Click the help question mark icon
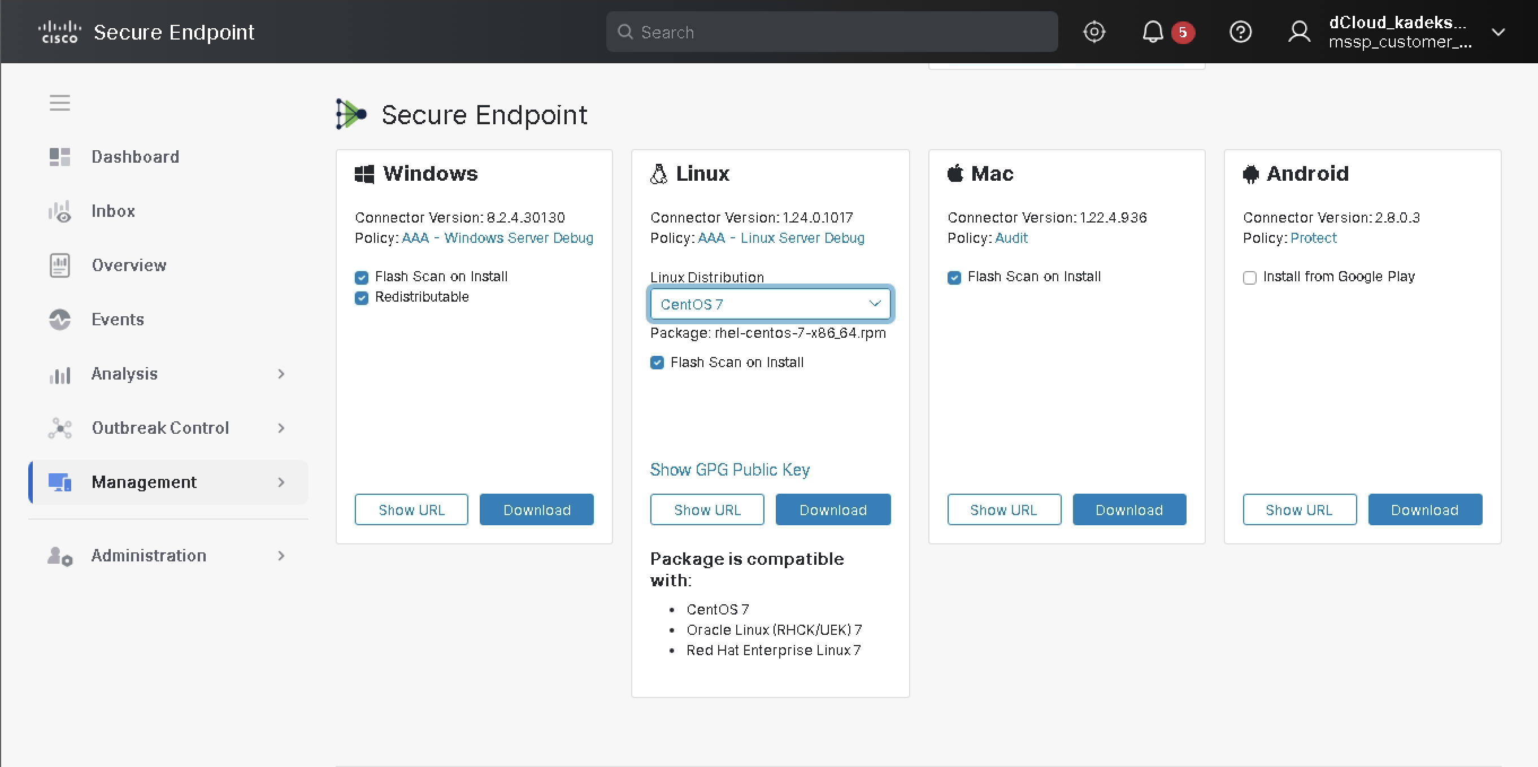 tap(1240, 32)
